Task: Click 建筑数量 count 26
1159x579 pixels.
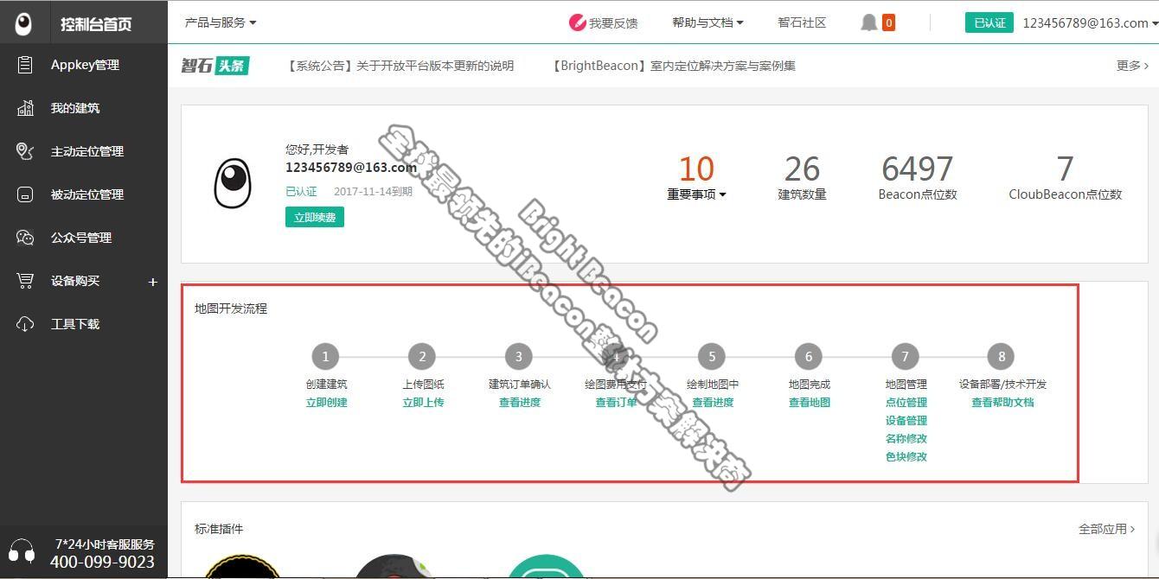Action: click(802, 169)
